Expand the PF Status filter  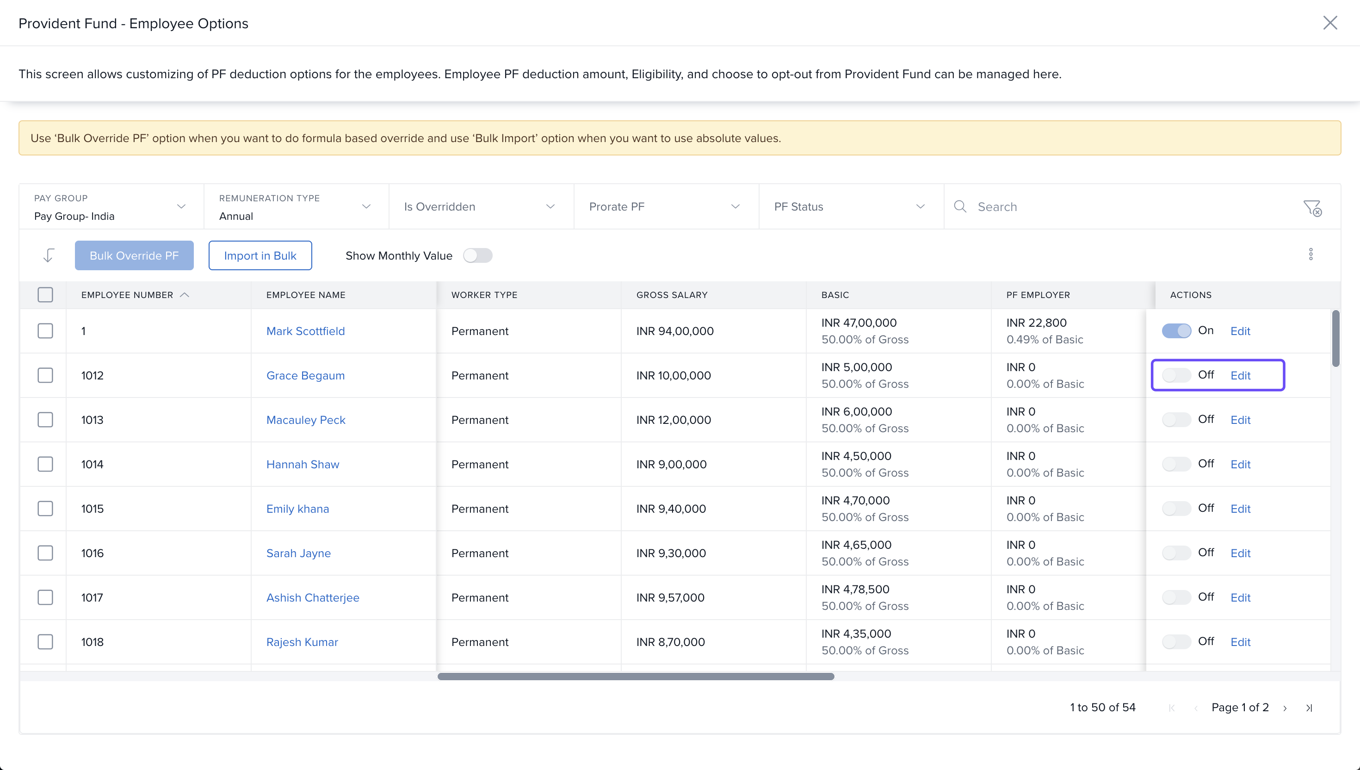click(850, 207)
